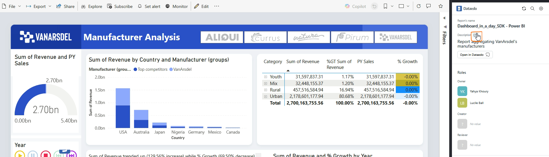Open the Bookmark dropdown chevron
Image resolution: width=549 pixels, height=157 pixels.
392,6
